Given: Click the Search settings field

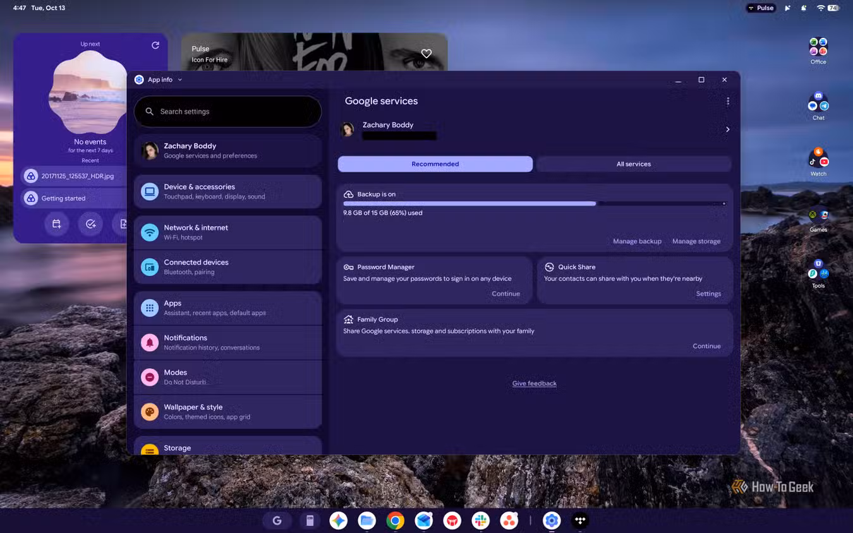Looking at the screenshot, I should 227,112.
